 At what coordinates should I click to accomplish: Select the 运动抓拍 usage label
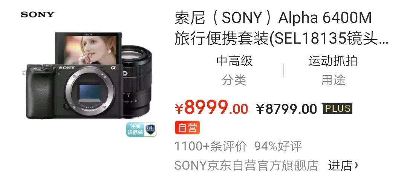[333, 61]
